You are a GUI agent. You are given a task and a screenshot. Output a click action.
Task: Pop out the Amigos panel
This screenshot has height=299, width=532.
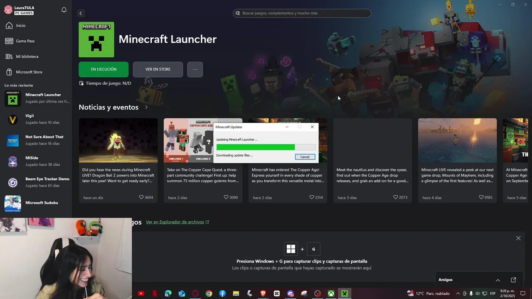[x=513, y=280]
